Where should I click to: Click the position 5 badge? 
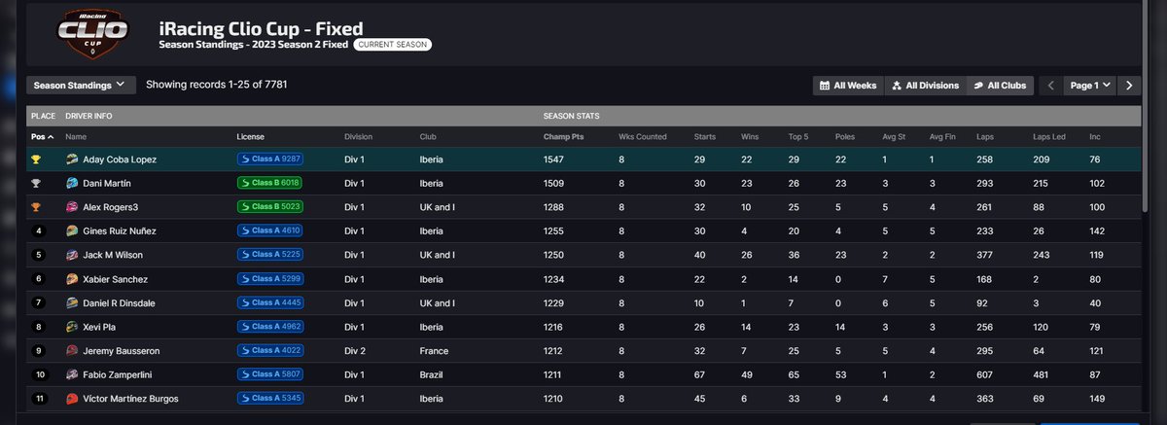(x=39, y=255)
